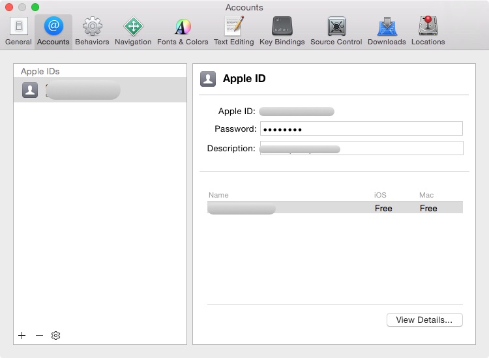Open Navigation preferences
The height and width of the screenshot is (358, 489).
[x=133, y=31]
